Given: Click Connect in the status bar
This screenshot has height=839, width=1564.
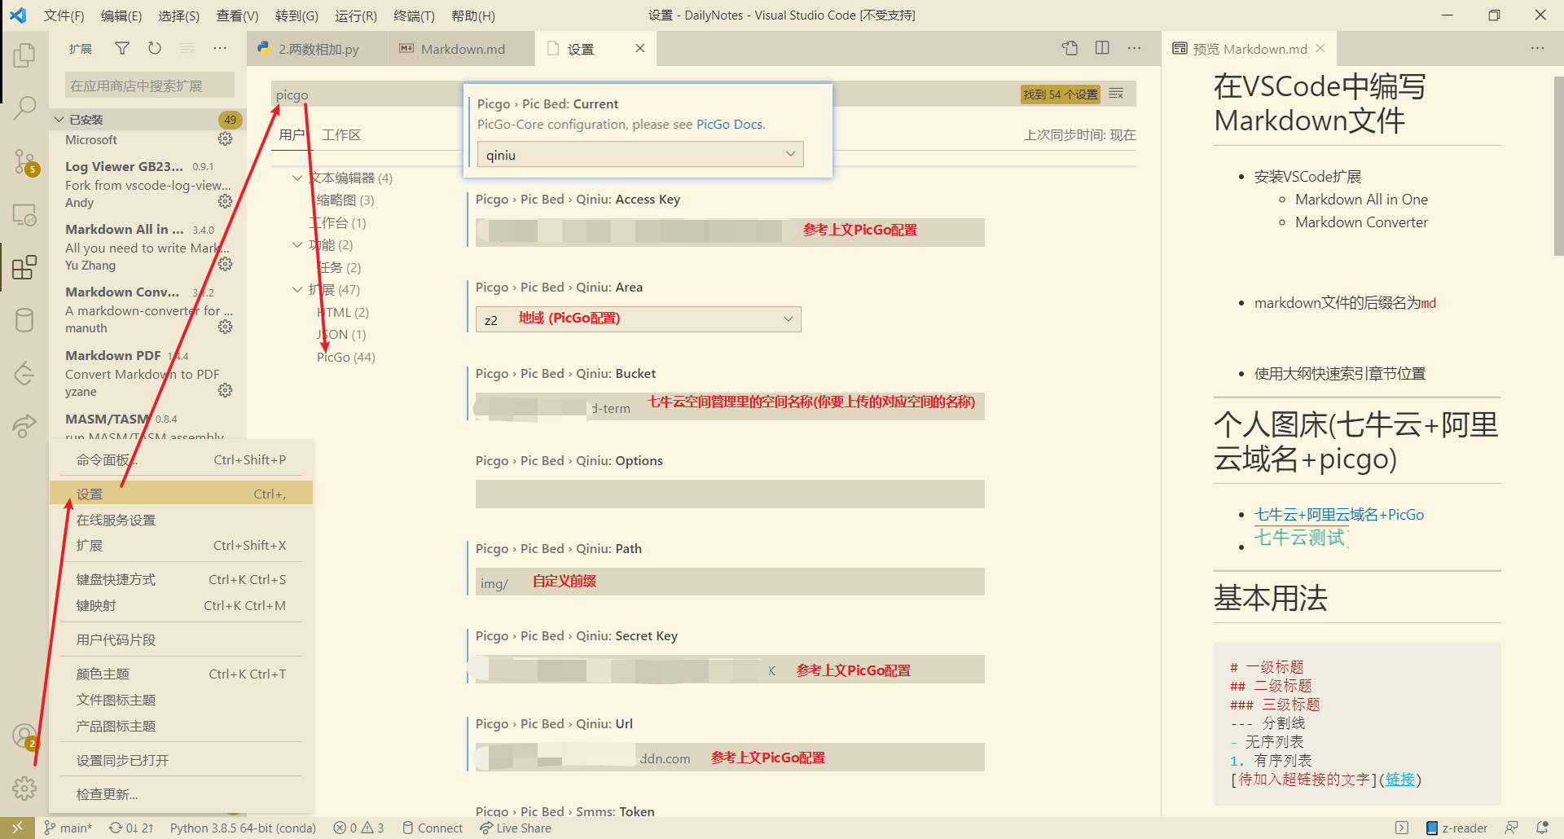Looking at the screenshot, I should click(433, 828).
